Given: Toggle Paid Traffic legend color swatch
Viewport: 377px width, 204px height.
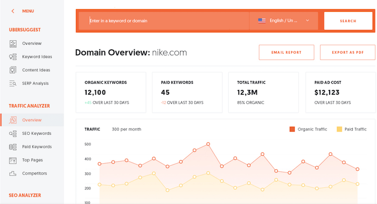Looking at the screenshot, I should (339, 129).
